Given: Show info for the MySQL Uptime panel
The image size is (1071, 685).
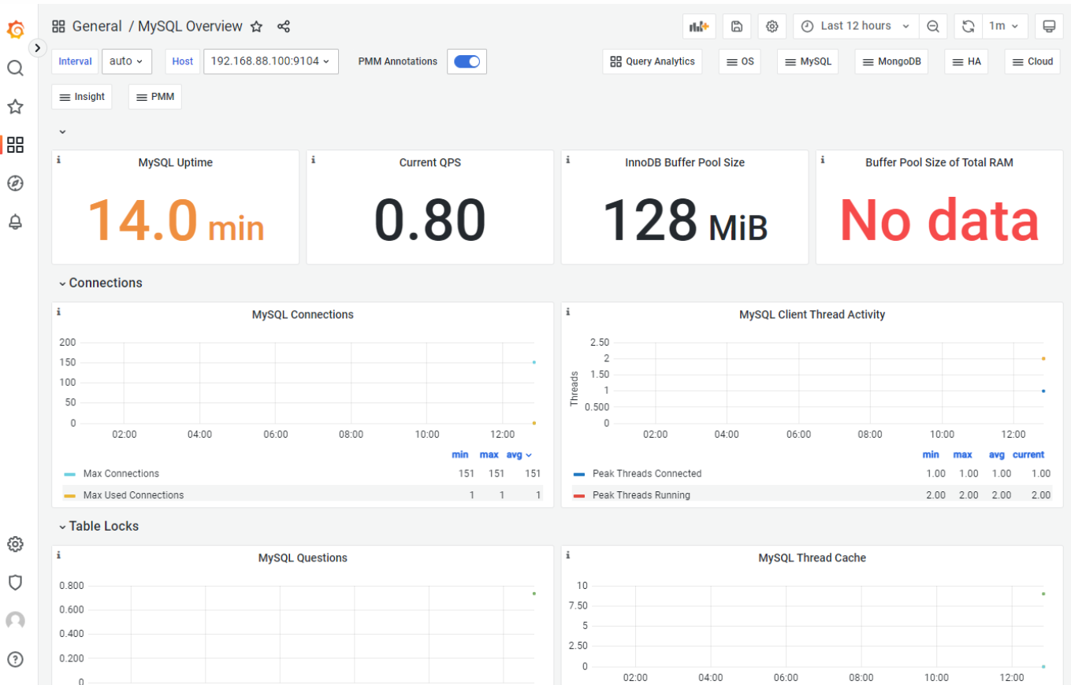Looking at the screenshot, I should 59,160.
